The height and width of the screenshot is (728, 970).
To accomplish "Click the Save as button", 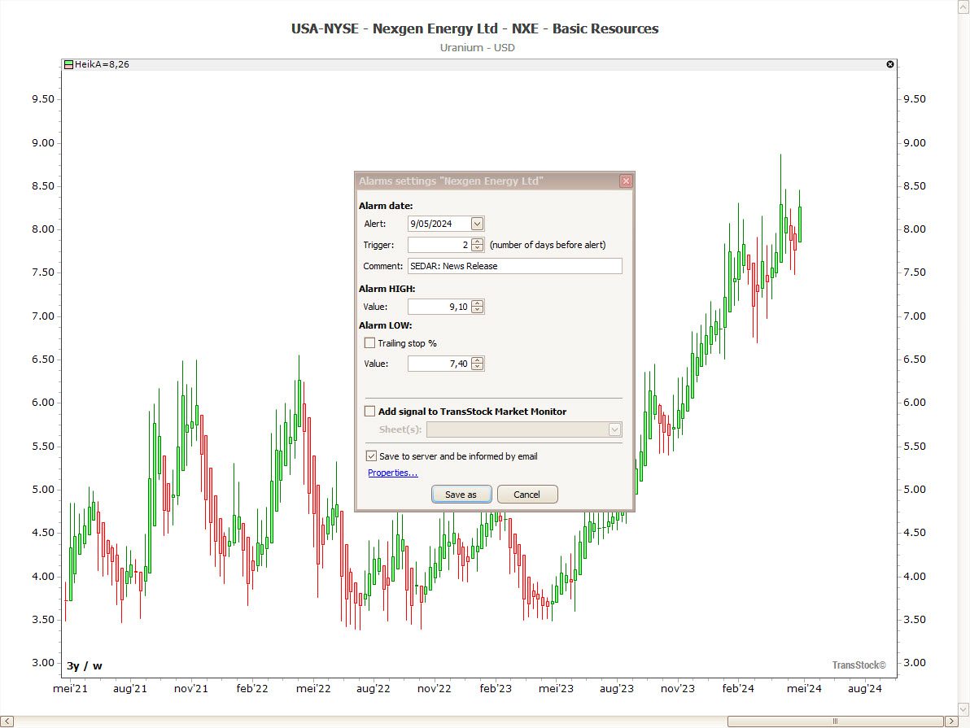I will click(x=461, y=495).
